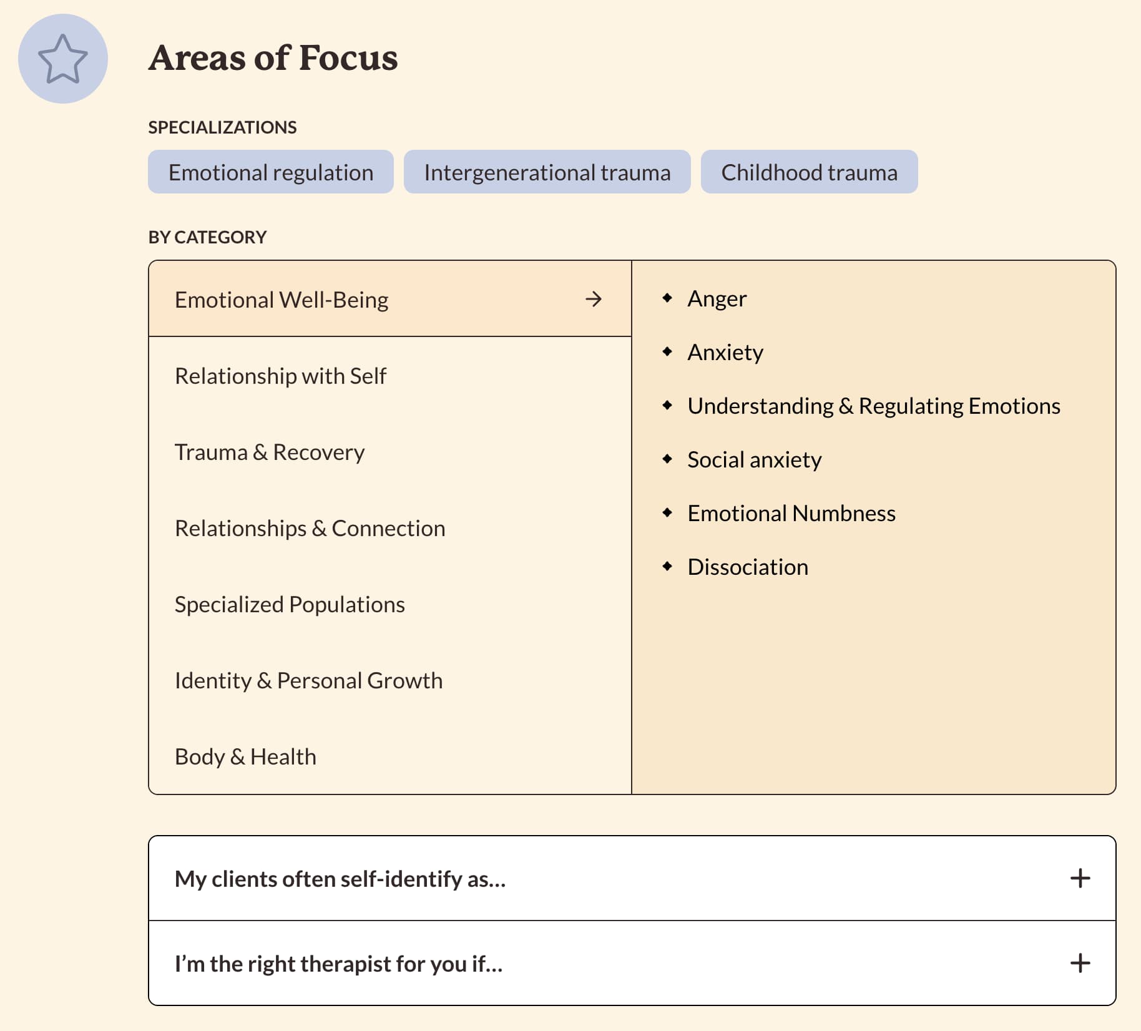View Identity & Personal Growth category
The height and width of the screenshot is (1031, 1141).
click(390, 680)
